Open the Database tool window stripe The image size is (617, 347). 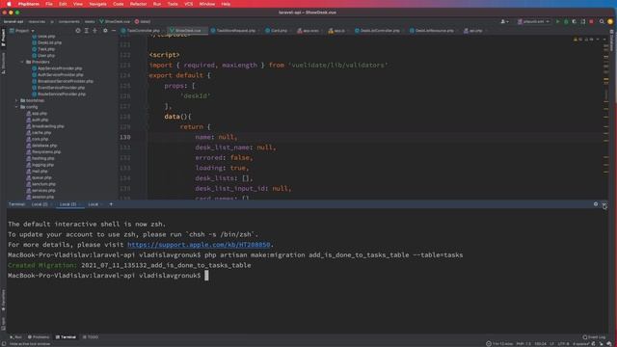tap(612, 40)
